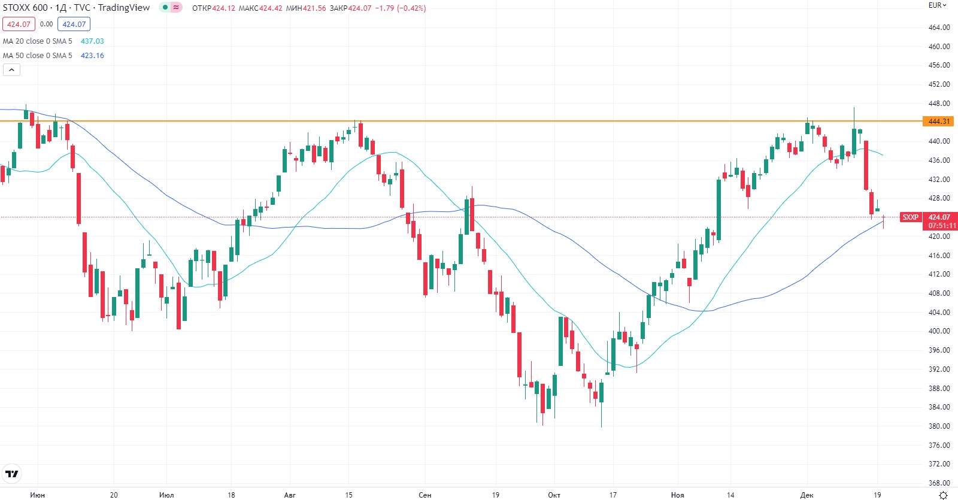Click the orange 444.31 price label

[938, 122]
